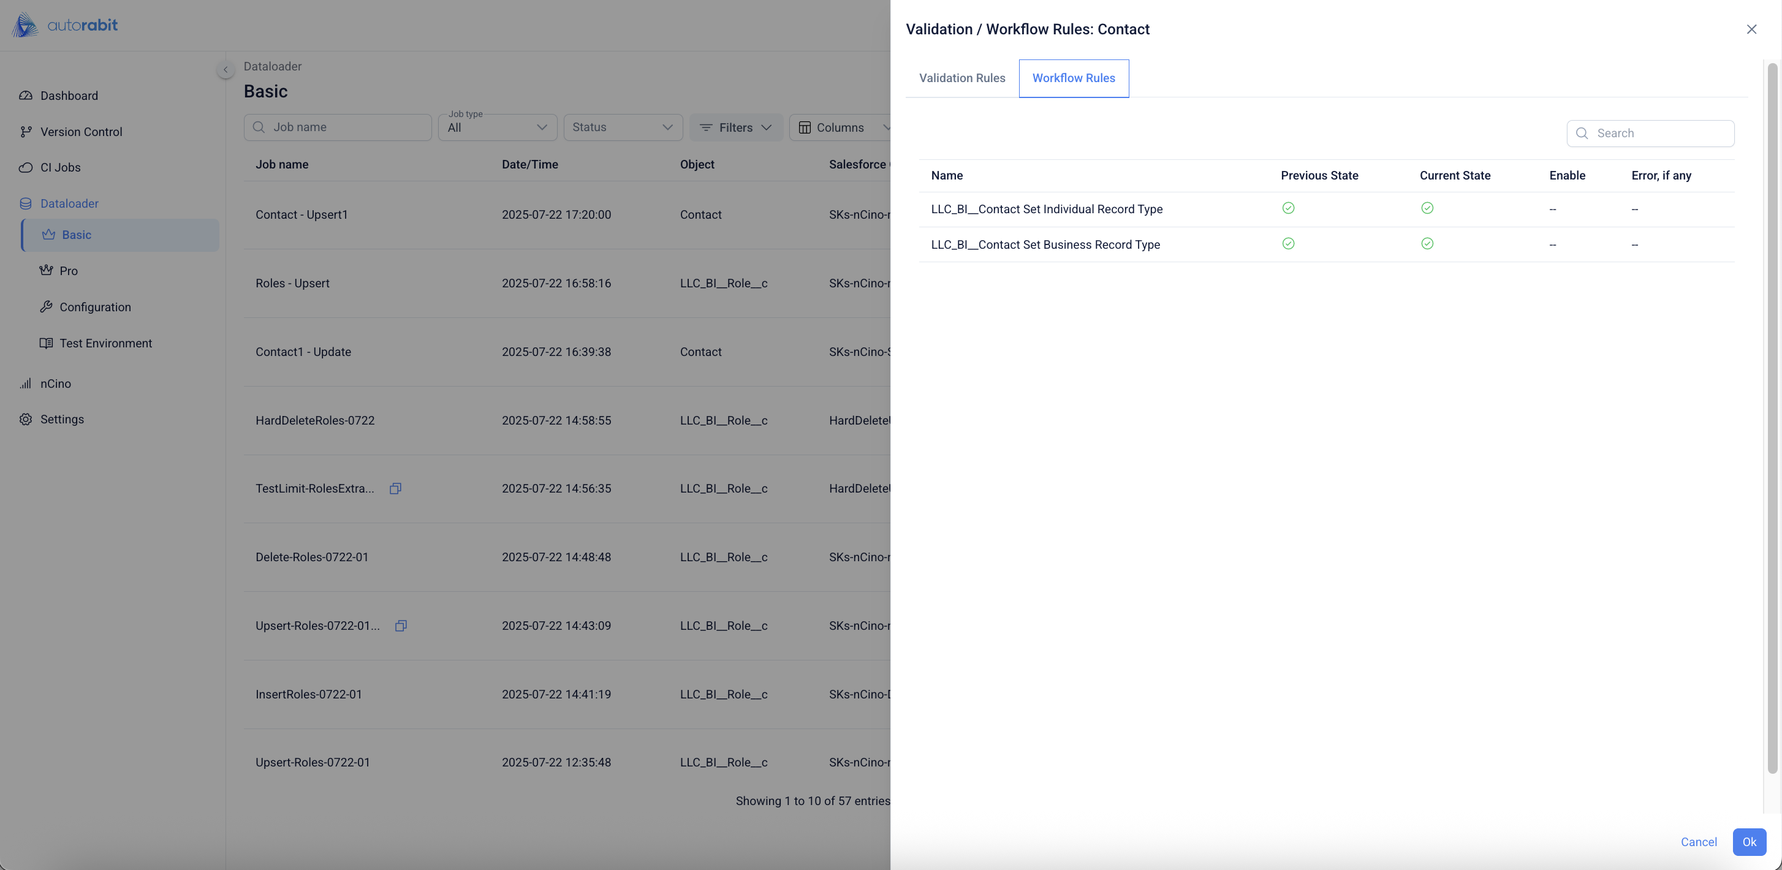Select the Workflow Rules tab
Viewport: 1782px width, 870px height.
(x=1073, y=78)
